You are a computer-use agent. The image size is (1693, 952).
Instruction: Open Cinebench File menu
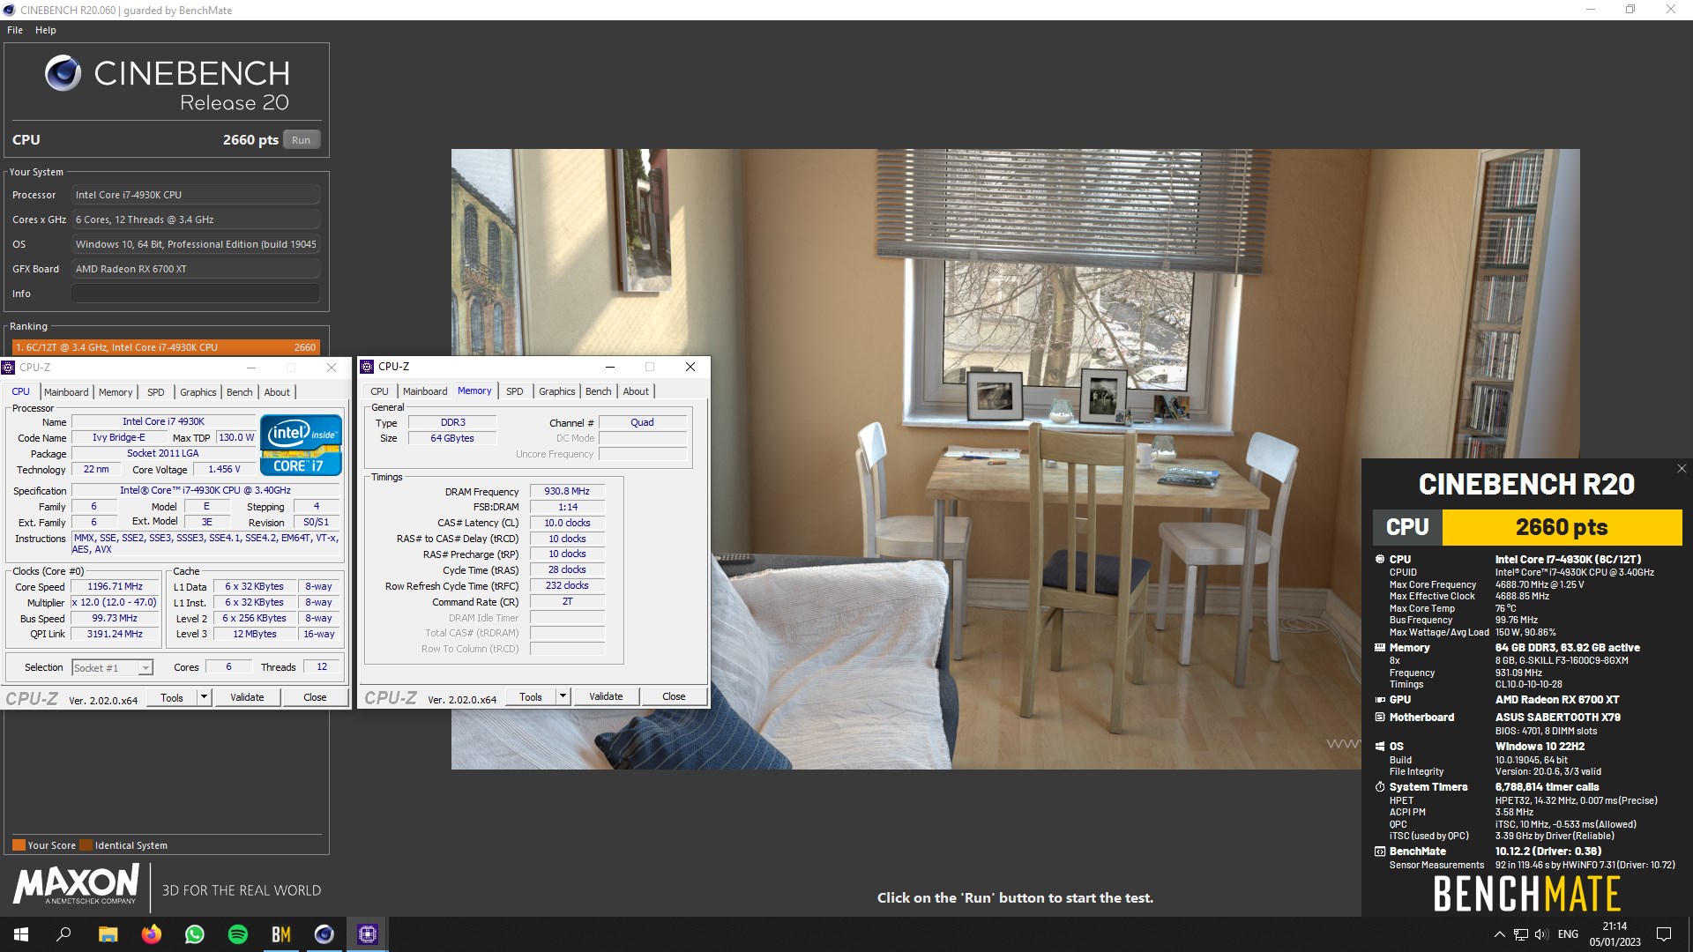[x=15, y=30]
